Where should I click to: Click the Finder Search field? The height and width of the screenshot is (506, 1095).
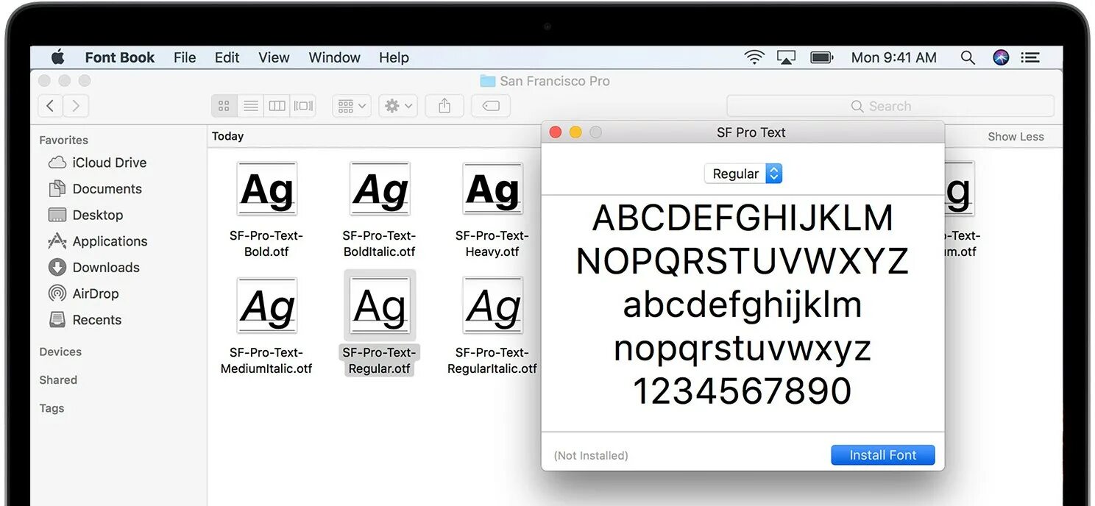tap(890, 106)
